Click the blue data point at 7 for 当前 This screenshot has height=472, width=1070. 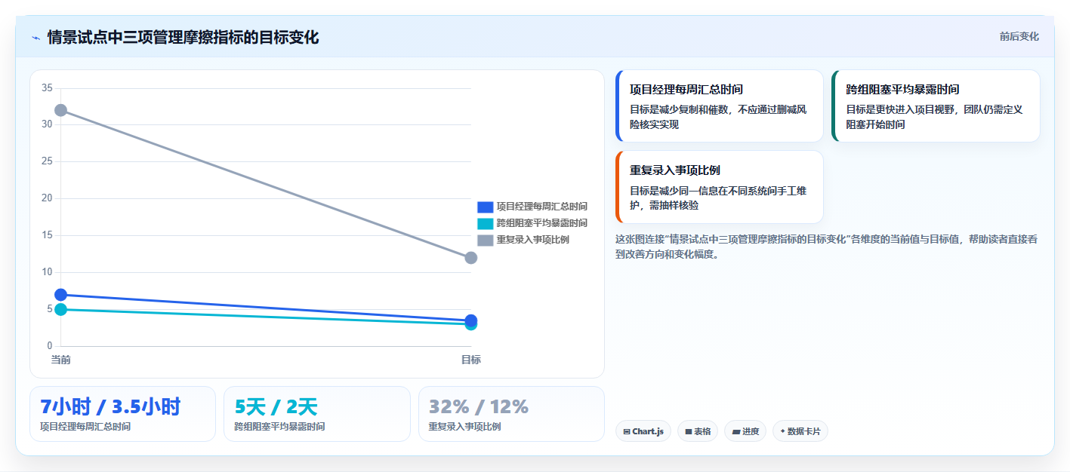[61, 295]
